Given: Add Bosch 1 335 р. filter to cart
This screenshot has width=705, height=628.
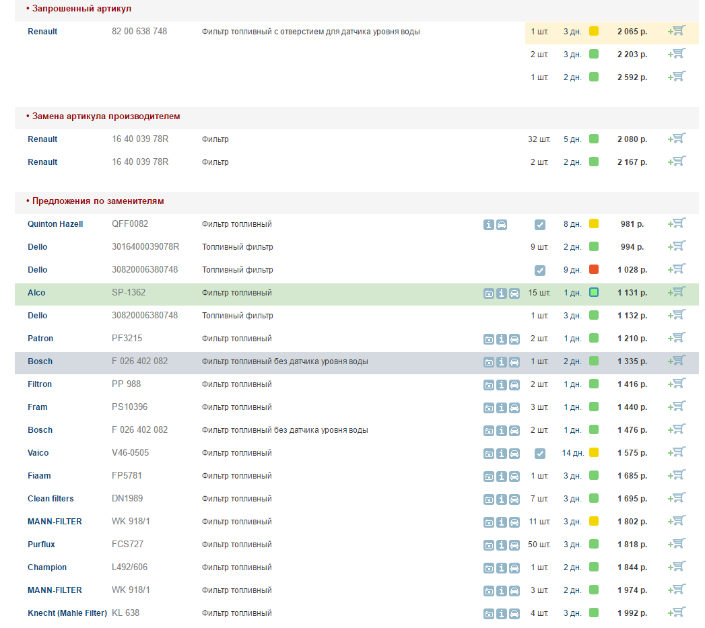Looking at the screenshot, I should point(677,361).
